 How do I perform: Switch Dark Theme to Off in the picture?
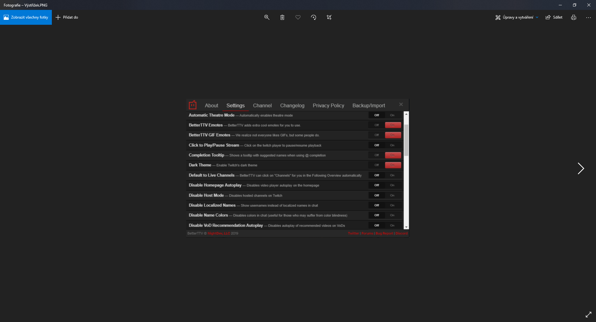pos(377,165)
